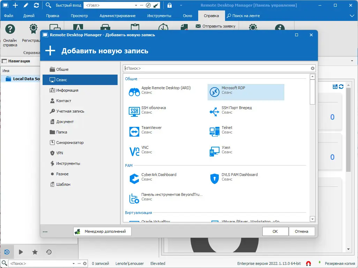Click the refresh icon in dashboard panel
The image size is (358, 268).
pyautogui.click(x=341, y=86)
